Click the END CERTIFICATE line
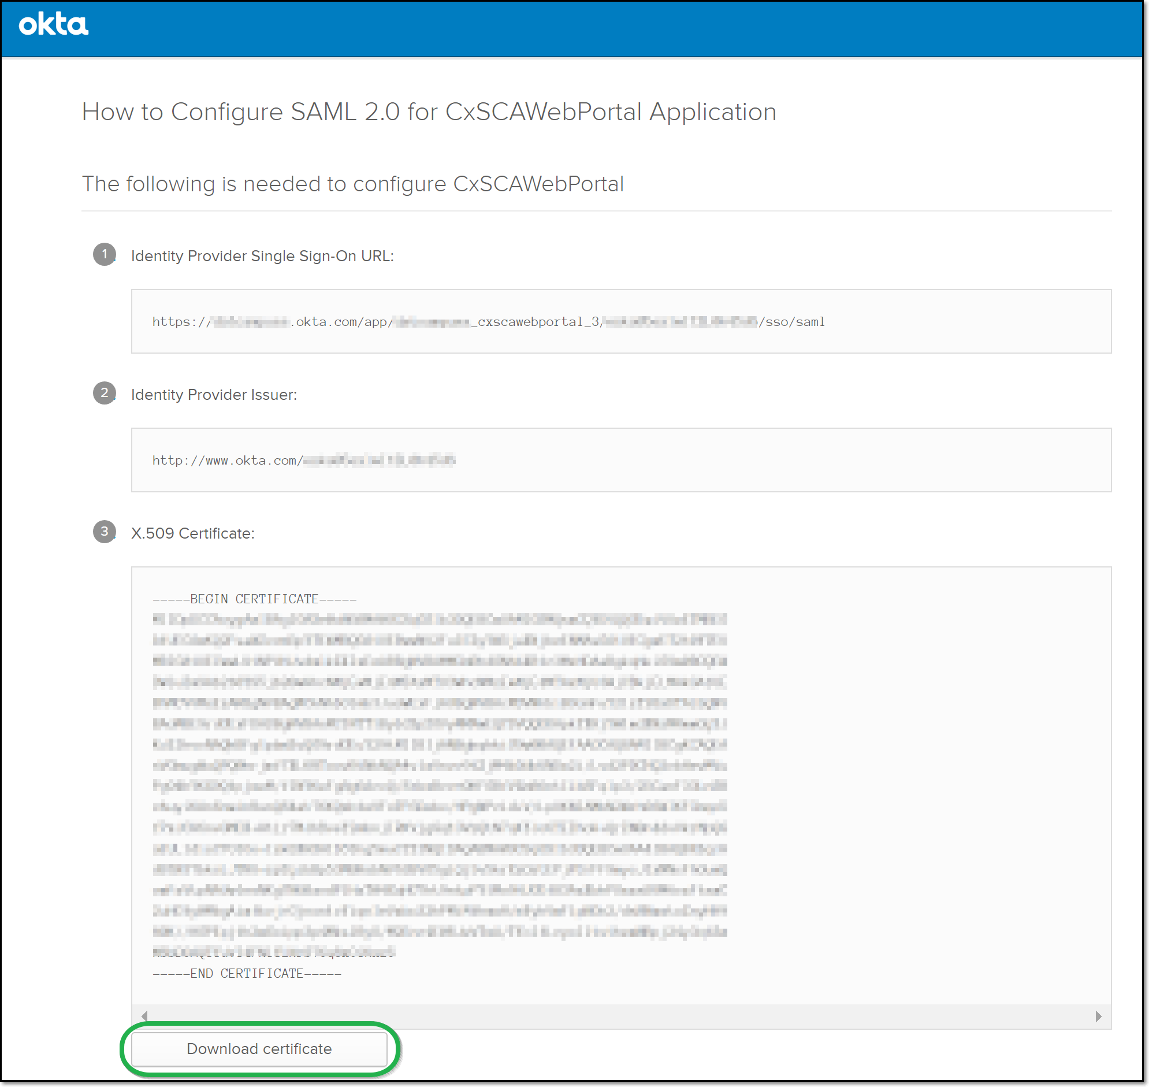1149x1087 pixels. (247, 973)
